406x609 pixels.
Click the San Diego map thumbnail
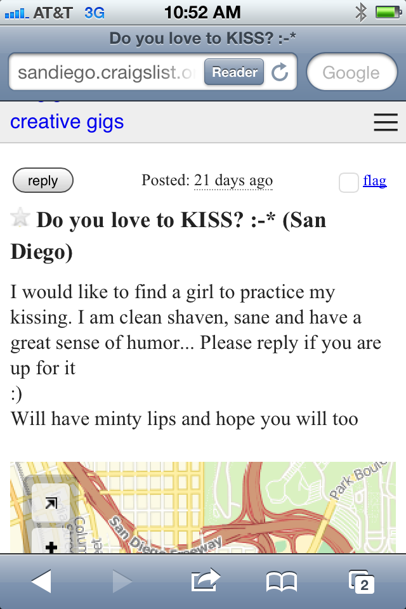[x=203, y=507]
